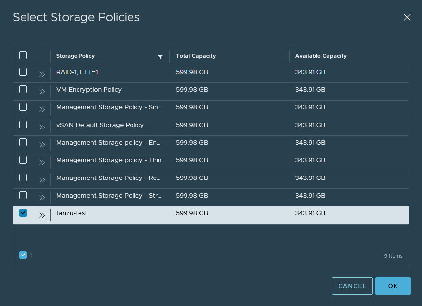Expand details for VM Encryption Policy row
Viewport: 422px width, 306px height.
point(42,91)
